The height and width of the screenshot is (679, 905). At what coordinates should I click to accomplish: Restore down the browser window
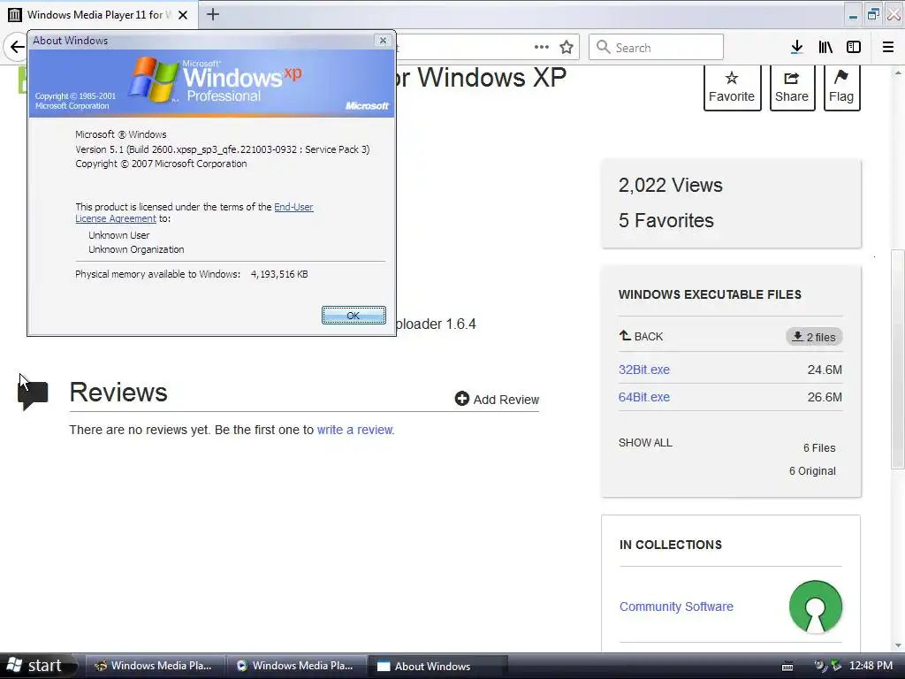click(873, 15)
